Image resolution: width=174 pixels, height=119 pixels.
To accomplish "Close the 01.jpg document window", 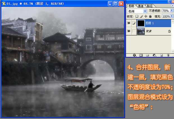I will 121,4.
